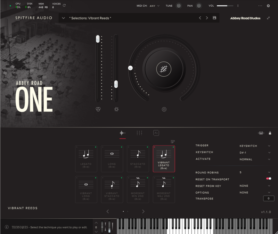The height and width of the screenshot is (234, 278).
Task: Switch to the mixer faders tab
Action: pos(139,133)
